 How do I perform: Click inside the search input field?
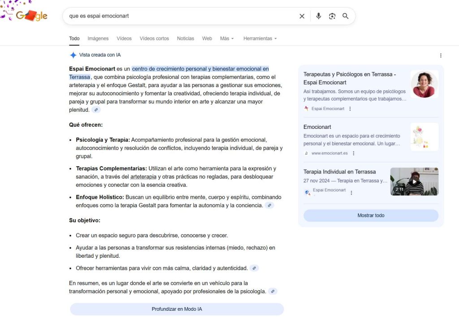[179, 16]
